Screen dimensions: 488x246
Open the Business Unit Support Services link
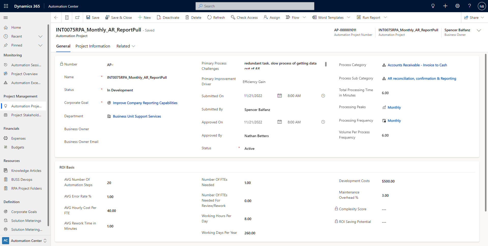coord(137,116)
